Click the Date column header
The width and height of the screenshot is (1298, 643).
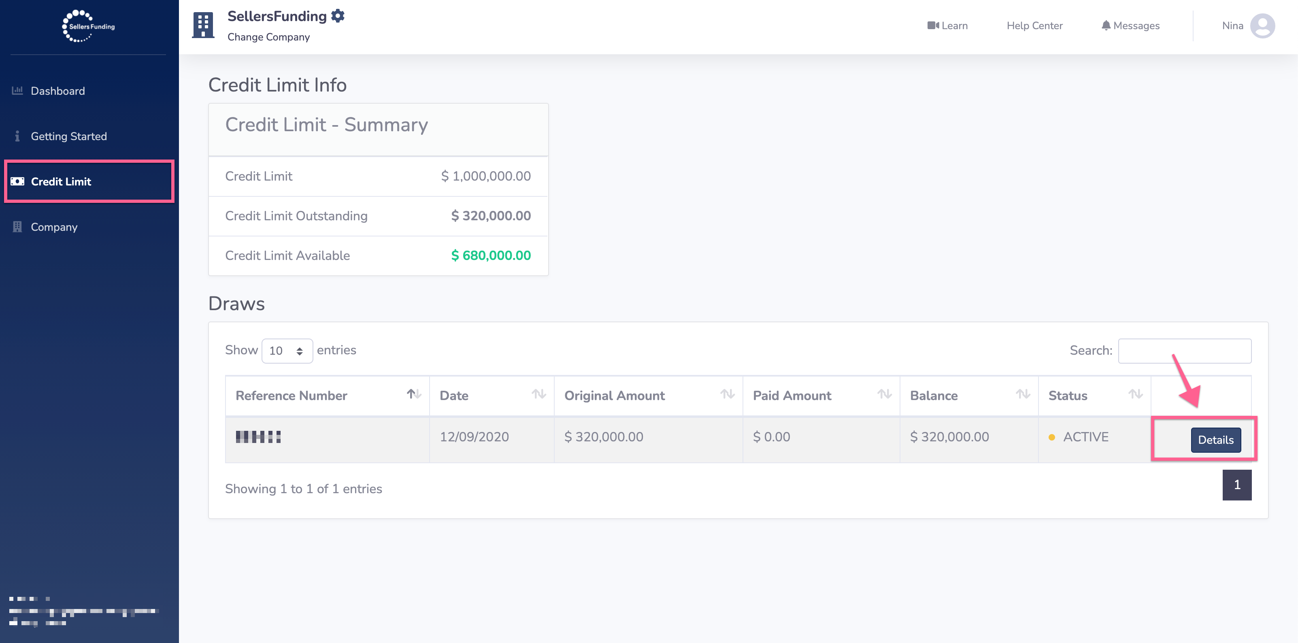(492, 396)
